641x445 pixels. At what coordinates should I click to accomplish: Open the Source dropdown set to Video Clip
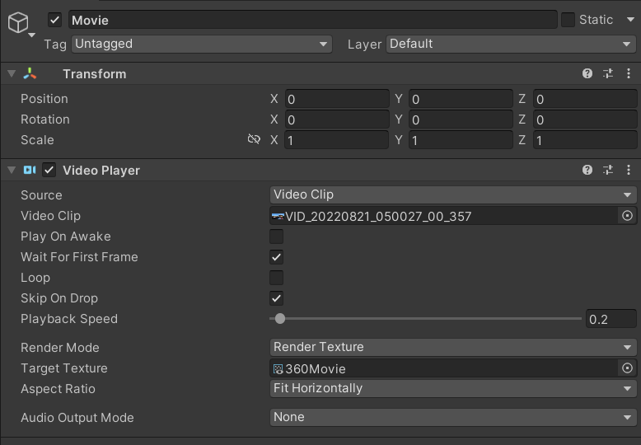[453, 195]
